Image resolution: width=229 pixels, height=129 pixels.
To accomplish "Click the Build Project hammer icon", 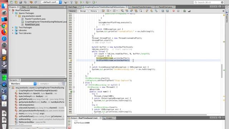I will coord(72,2).
